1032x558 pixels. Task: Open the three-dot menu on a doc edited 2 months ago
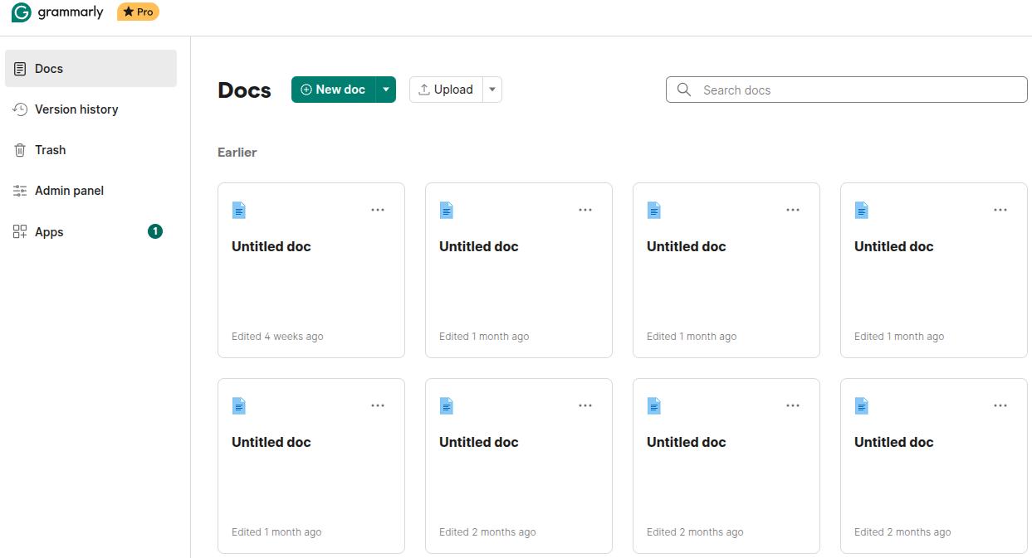[x=585, y=405]
